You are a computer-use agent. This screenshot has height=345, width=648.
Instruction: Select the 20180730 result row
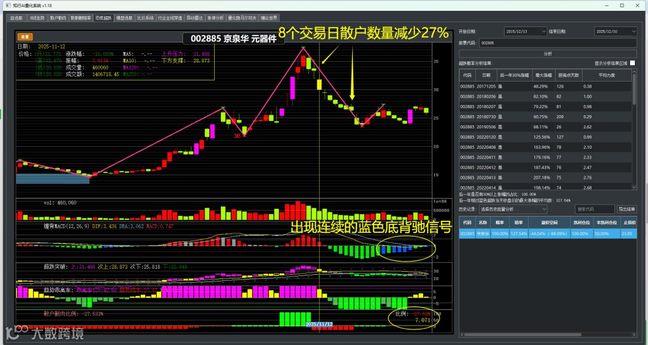[545, 116]
